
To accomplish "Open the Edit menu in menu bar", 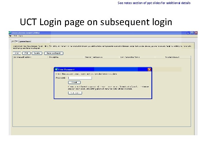I will coord(15,36).
